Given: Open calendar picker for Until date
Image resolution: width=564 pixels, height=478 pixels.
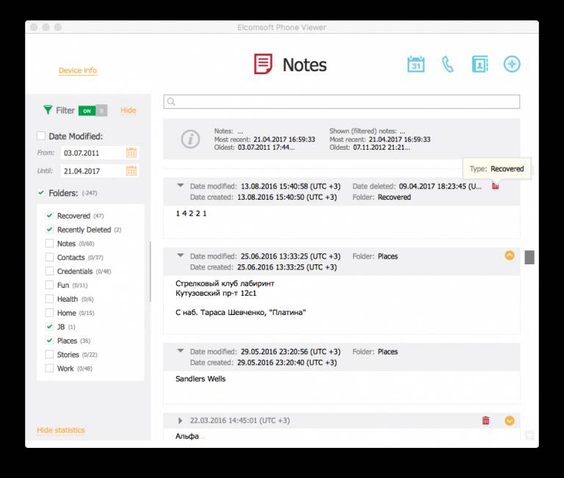Looking at the screenshot, I should tap(131, 170).
